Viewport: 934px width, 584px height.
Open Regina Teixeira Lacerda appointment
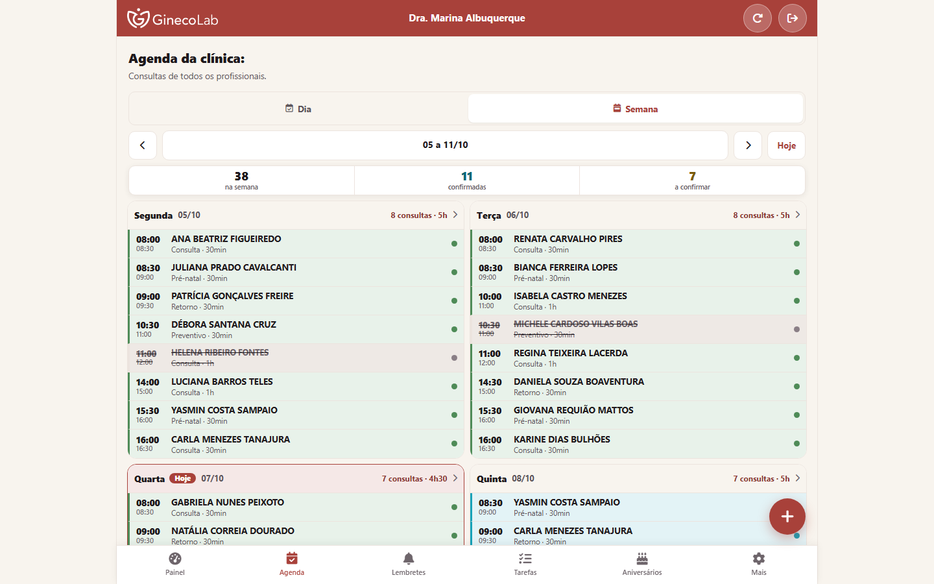tap(639, 358)
